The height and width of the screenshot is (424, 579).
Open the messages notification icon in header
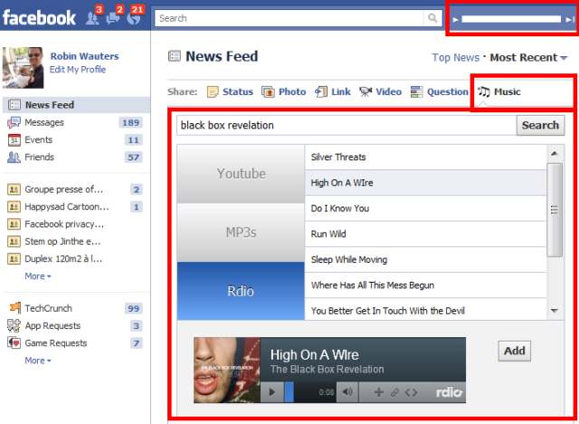point(112,18)
